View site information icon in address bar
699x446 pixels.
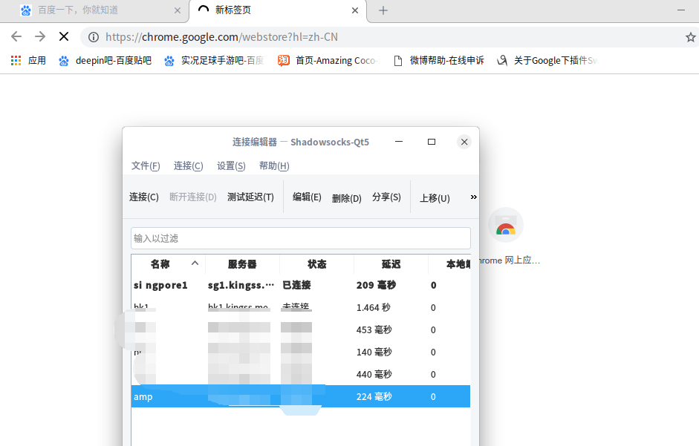[94, 37]
